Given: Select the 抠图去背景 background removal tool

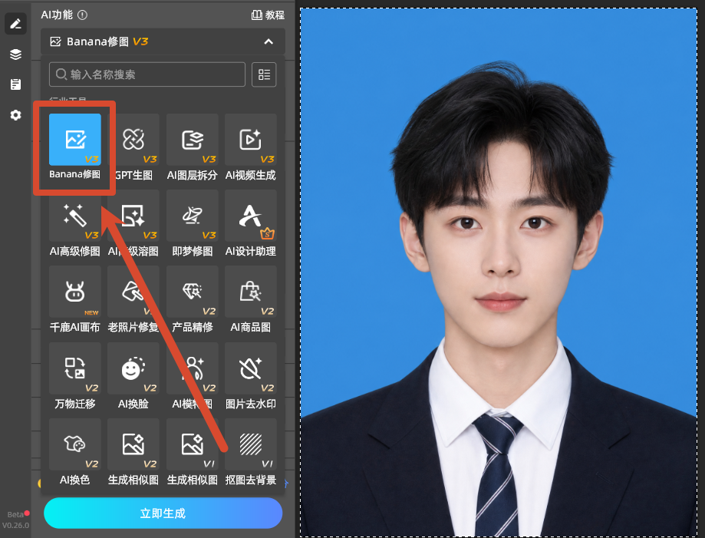Looking at the screenshot, I should tap(251, 444).
